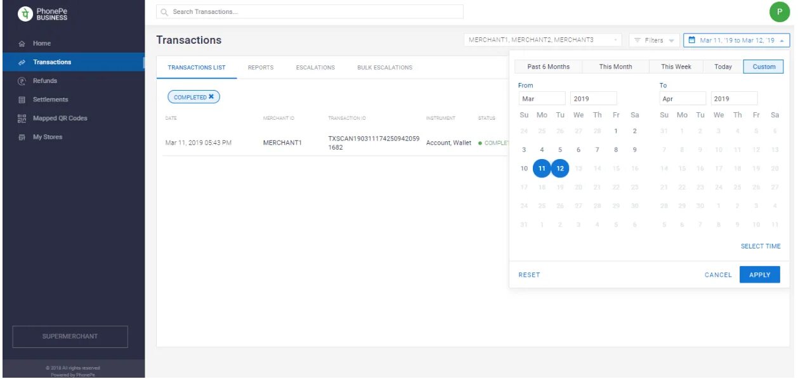798x379 pixels.
Task: Click the calendar icon on date range picker
Action: [x=692, y=39]
